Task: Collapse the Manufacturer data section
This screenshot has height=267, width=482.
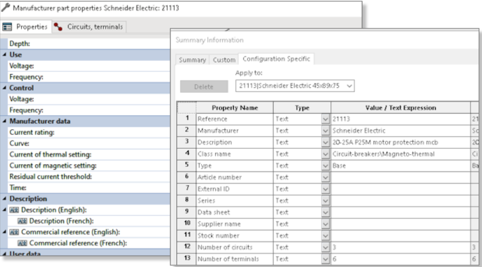Action: 5,121
